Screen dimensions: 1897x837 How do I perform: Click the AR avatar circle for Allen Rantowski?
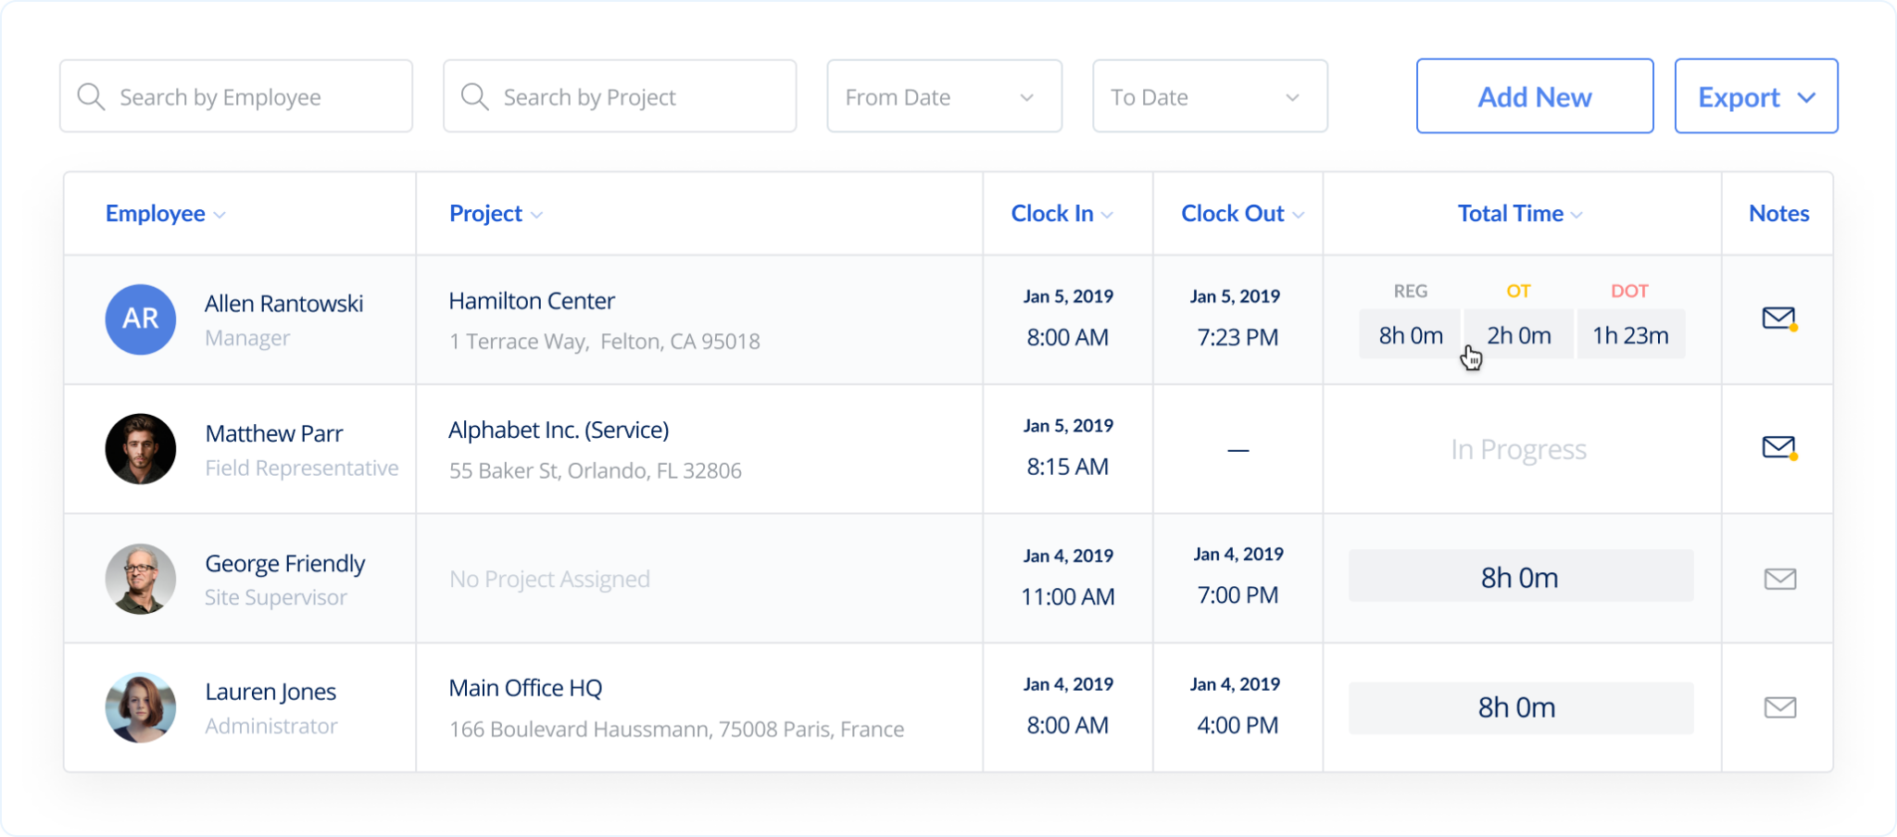click(141, 319)
